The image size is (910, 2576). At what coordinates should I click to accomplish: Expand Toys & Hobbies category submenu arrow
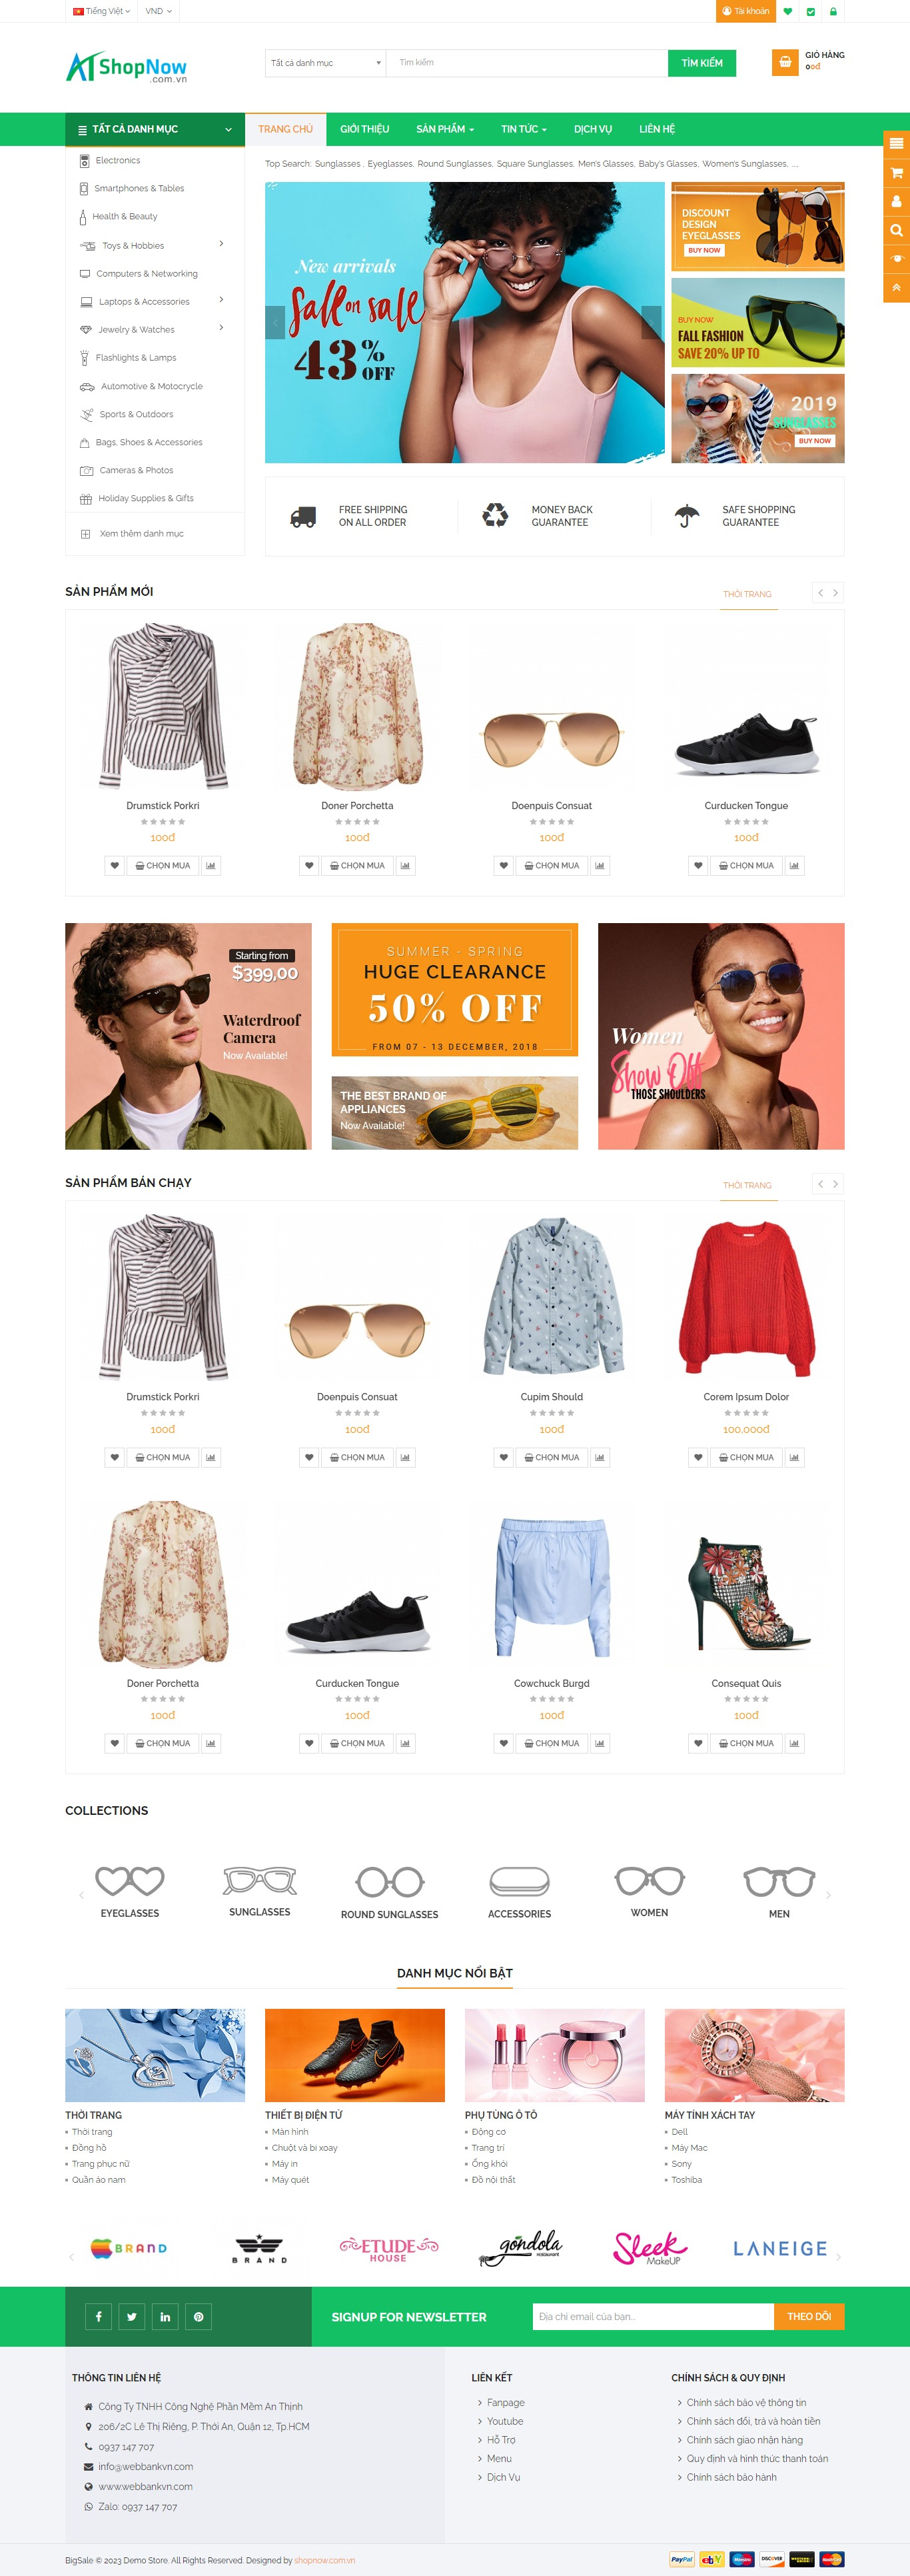221,244
